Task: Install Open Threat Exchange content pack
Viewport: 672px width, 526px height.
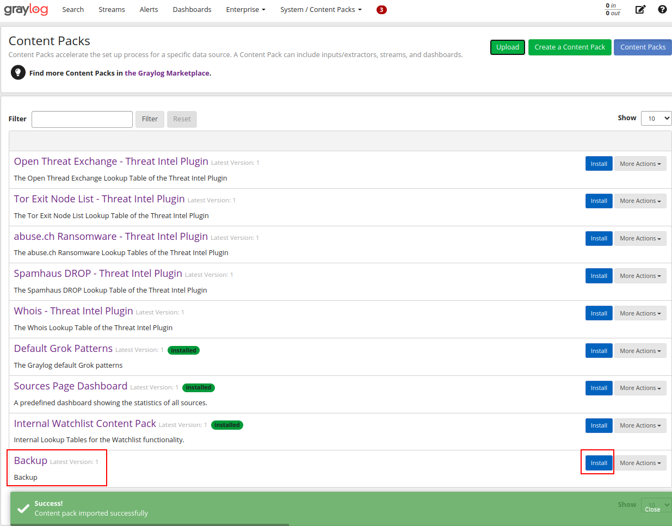Action: pos(599,164)
